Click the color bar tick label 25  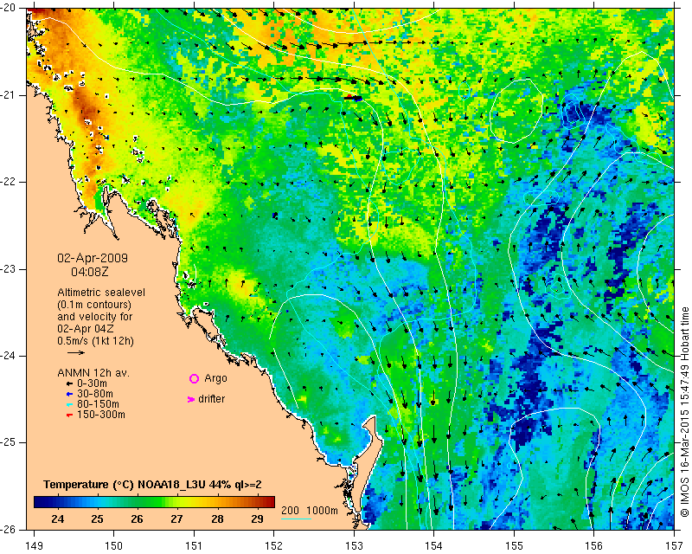[98, 519]
